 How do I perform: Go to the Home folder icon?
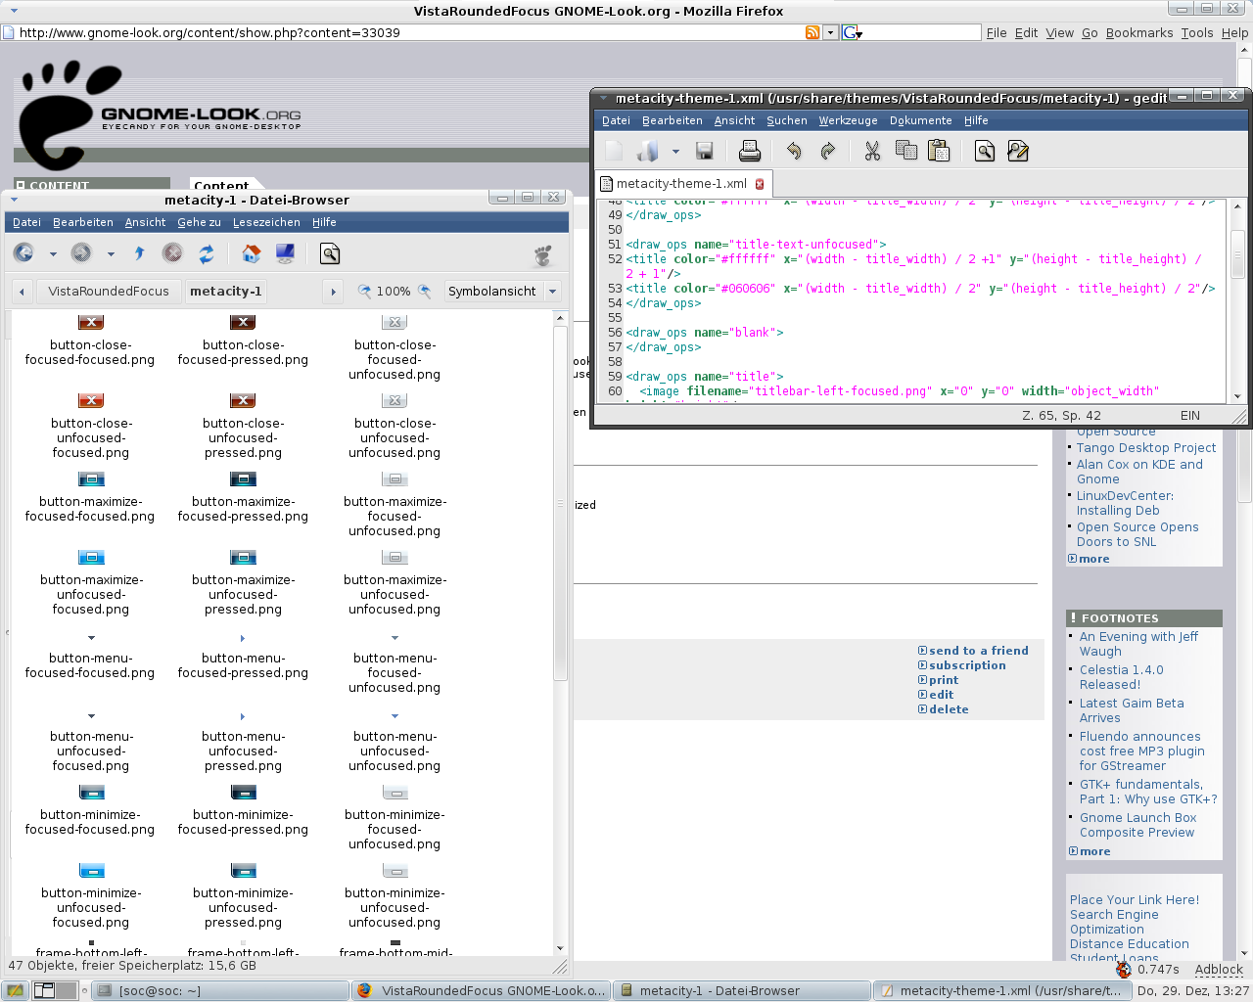(252, 253)
